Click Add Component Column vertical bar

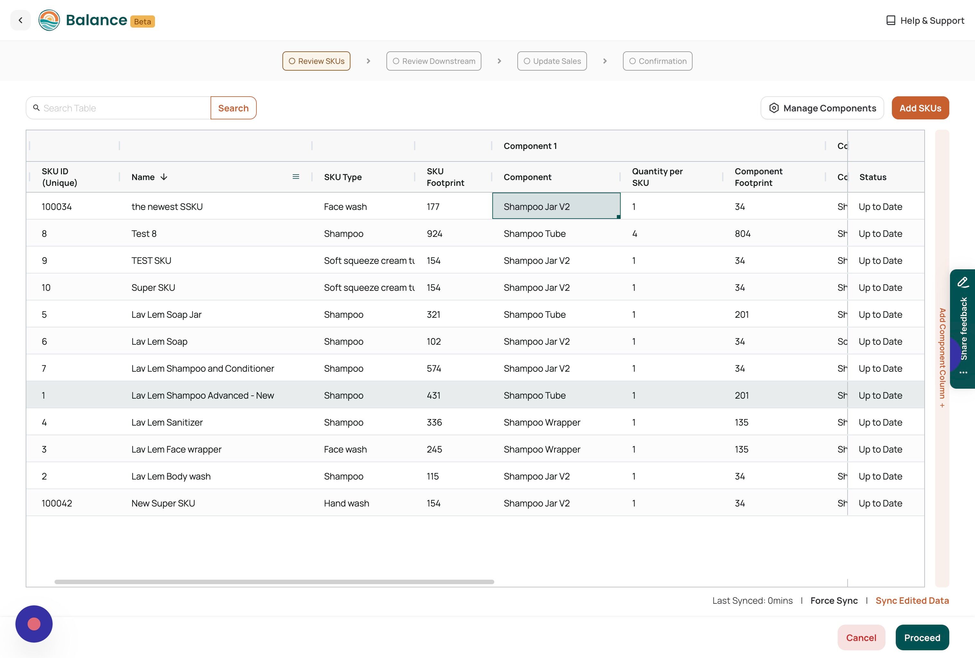click(x=942, y=358)
